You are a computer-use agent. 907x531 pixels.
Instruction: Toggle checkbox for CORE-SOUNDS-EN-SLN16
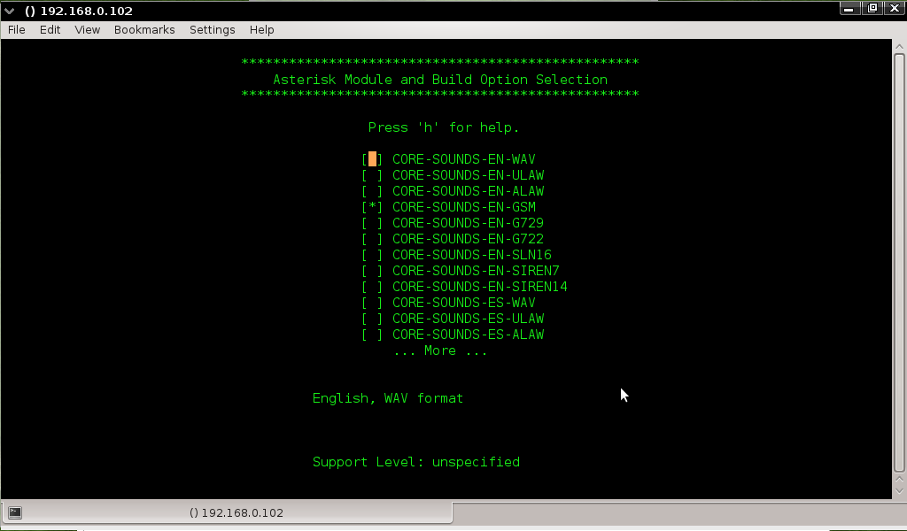click(372, 255)
